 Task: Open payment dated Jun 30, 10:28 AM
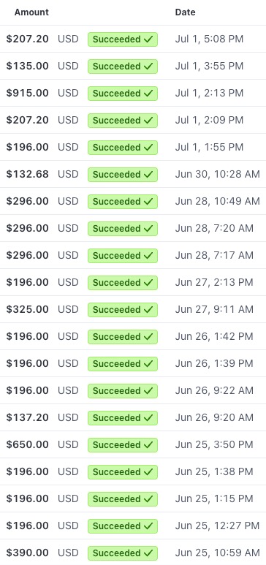click(217, 174)
